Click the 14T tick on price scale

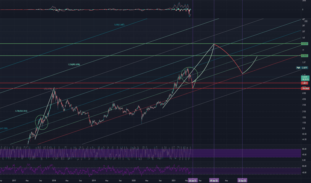[303, 38]
